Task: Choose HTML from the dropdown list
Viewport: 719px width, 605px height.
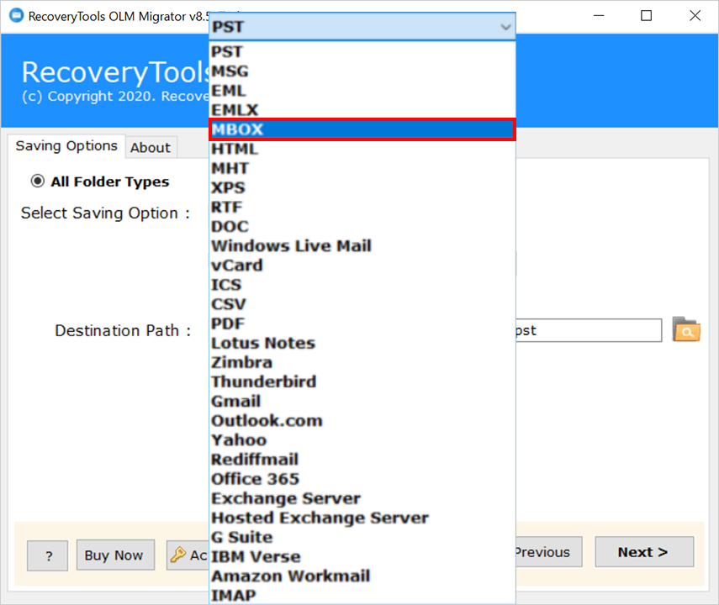Action: [x=362, y=149]
